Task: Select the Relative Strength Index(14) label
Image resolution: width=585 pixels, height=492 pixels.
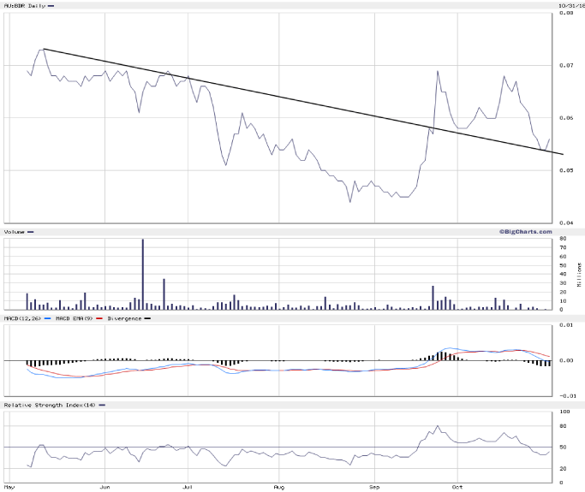Action: (x=49, y=404)
